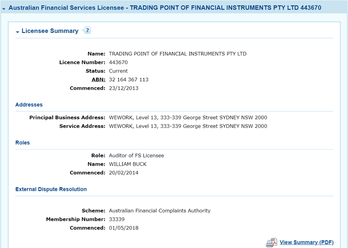This screenshot has width=348, height=248.
Task: Click the licensee name TRADING POINT value
Action: click(177, 54)
